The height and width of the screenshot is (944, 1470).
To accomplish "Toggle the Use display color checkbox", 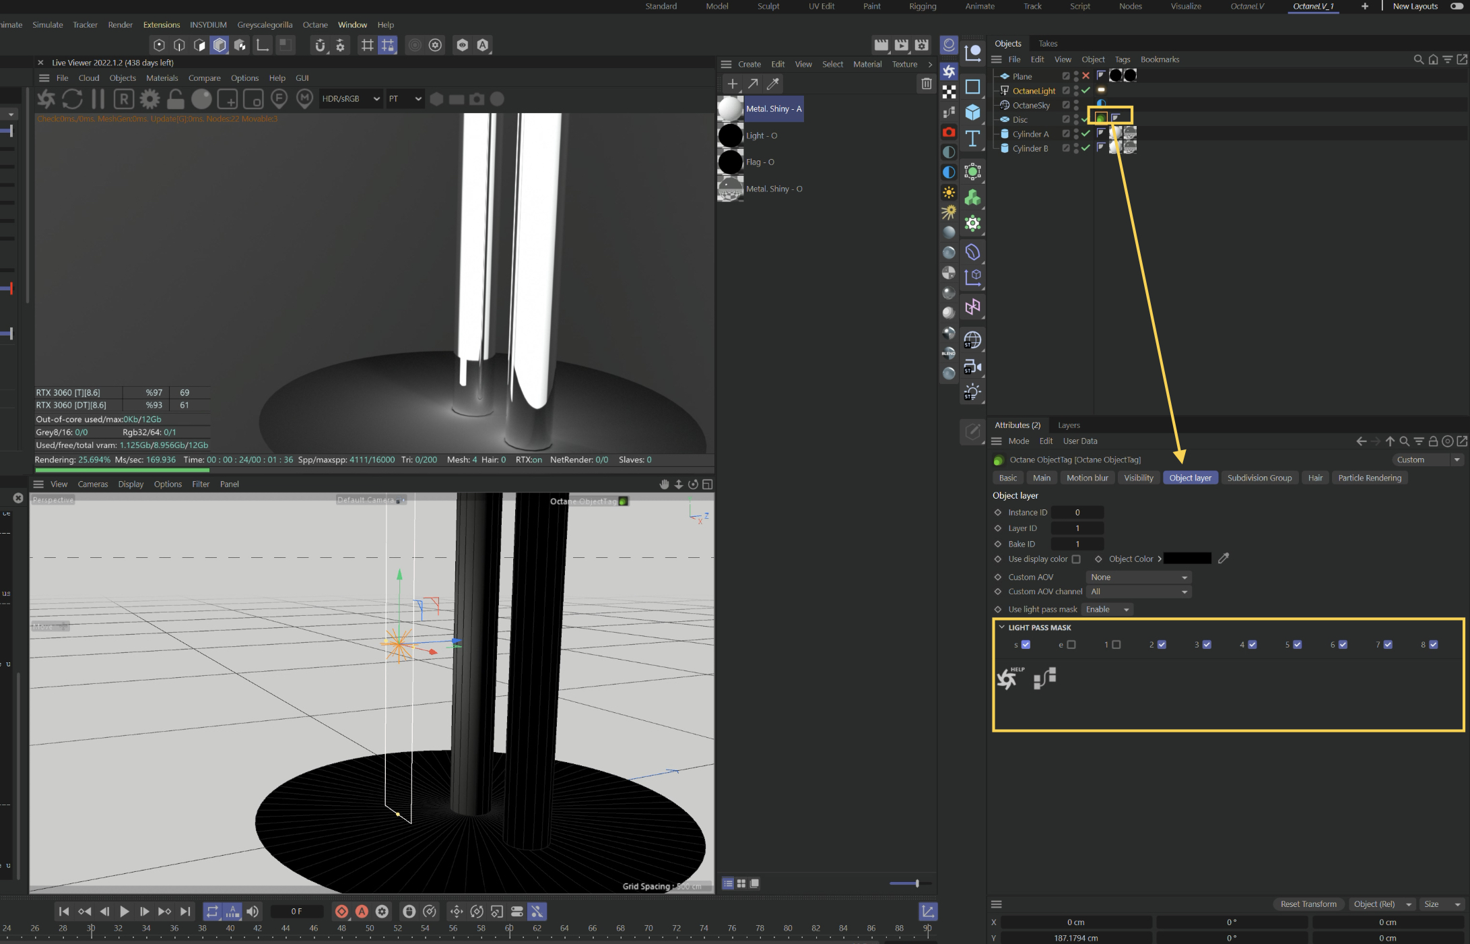I will [x=1076, y=559].
